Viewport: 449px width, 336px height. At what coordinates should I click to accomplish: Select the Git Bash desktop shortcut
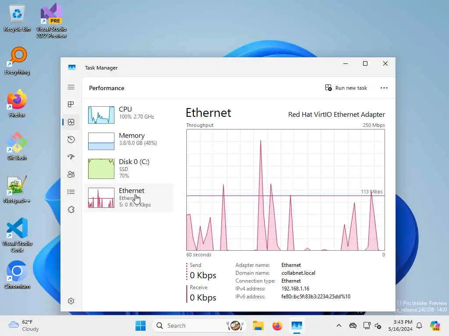(17, 146)
